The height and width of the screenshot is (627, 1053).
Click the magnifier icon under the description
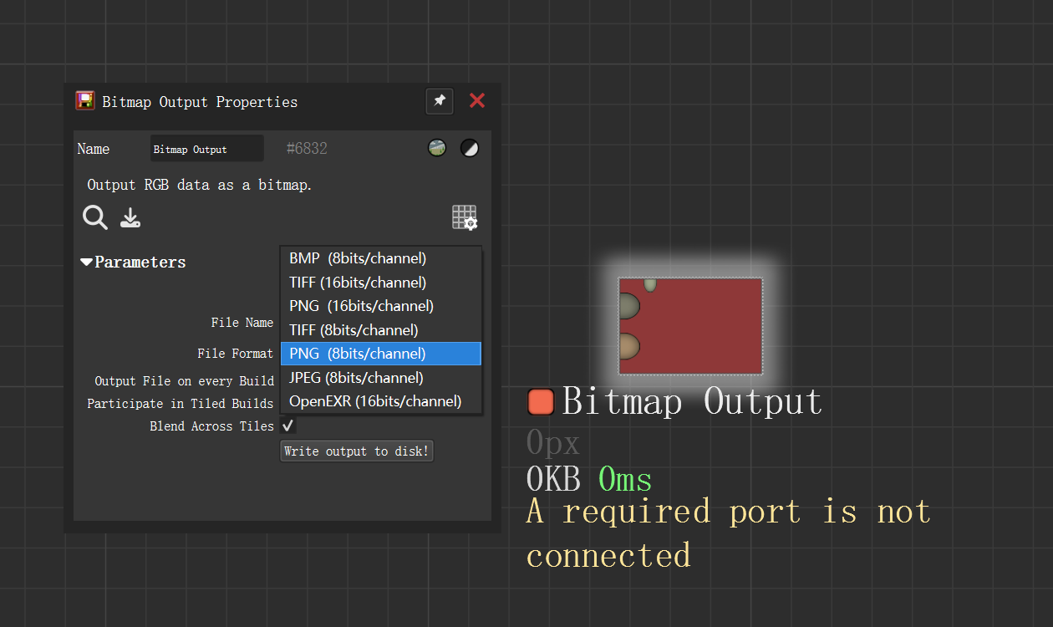click(95, 218)
